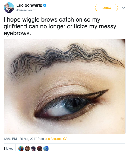Open fourth liker's dark red avatar

(x=40, y=149)
